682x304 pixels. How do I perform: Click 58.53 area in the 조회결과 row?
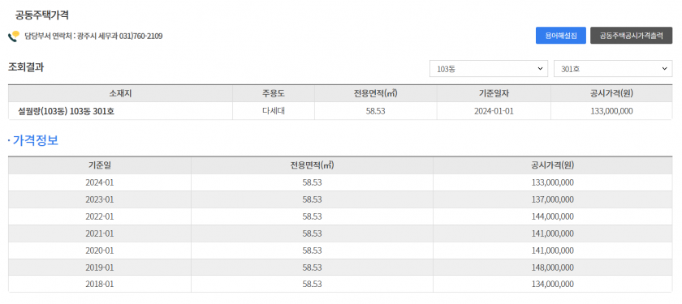click(x=375, y=111)
